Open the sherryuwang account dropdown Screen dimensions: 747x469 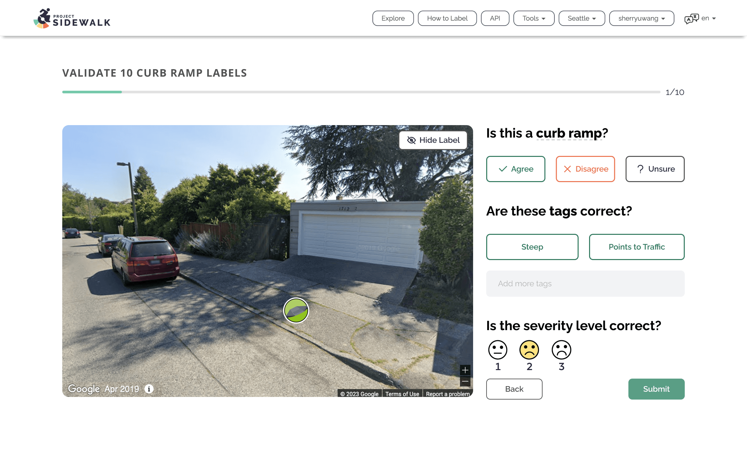click(642, 18)
